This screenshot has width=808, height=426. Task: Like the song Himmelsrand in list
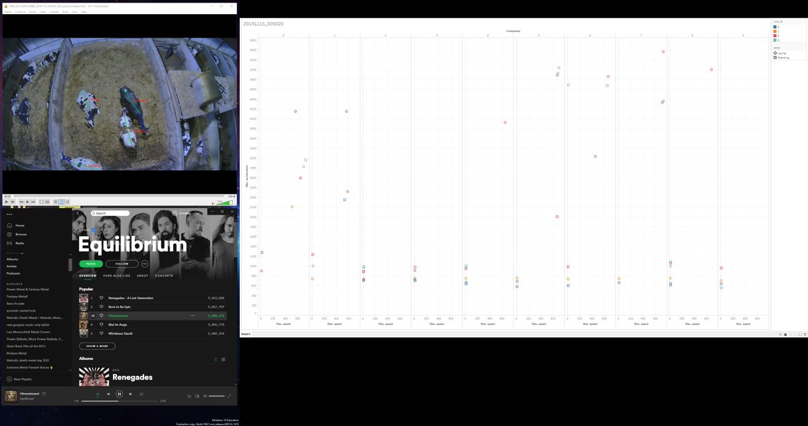click(x=101, y=316)
